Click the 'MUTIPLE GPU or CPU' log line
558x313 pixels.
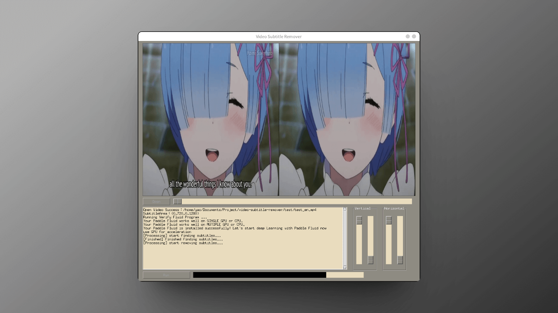(194, 225)
